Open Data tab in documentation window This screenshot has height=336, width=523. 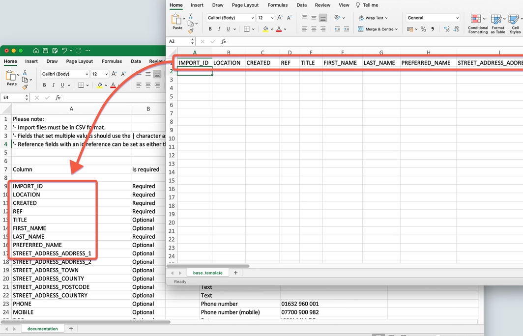coord(136,61)
